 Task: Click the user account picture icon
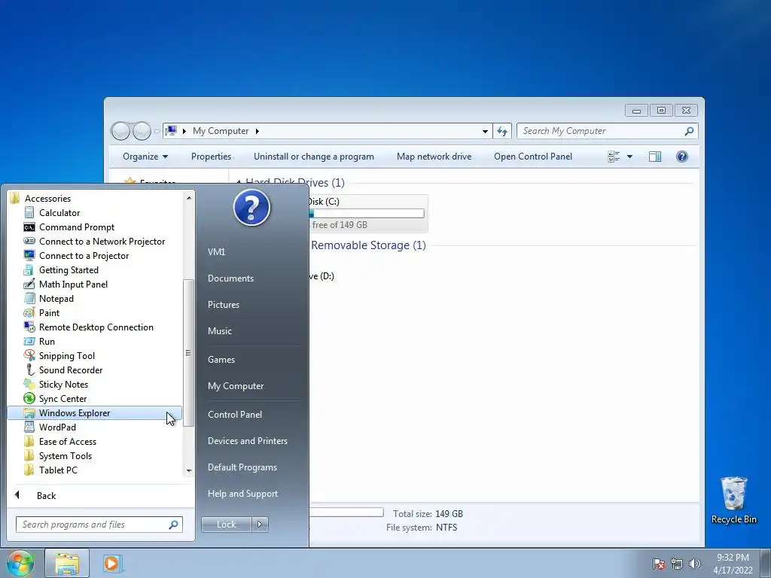click(x=251, y=208)
